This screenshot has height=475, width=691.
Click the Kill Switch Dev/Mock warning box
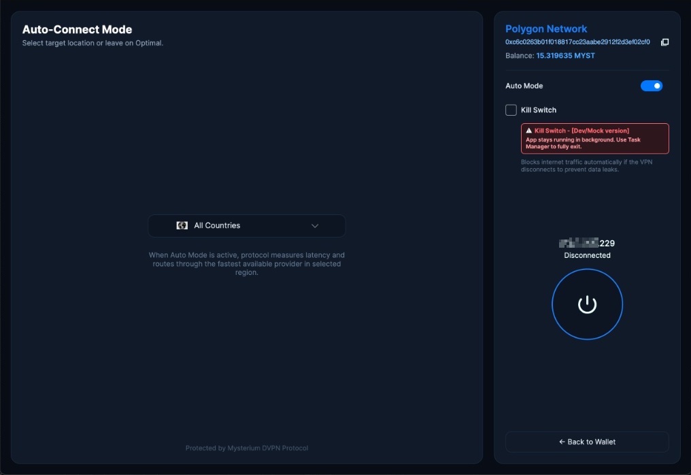click(x=595, y=139)
